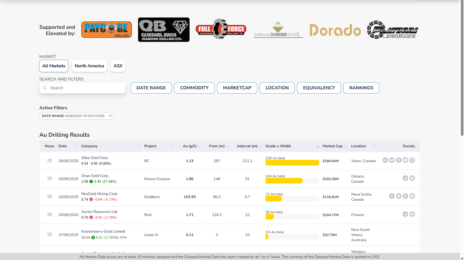
Task: Open Onyx Gold Corp. LinkedIn icon
Action: (x=405, y=178)
